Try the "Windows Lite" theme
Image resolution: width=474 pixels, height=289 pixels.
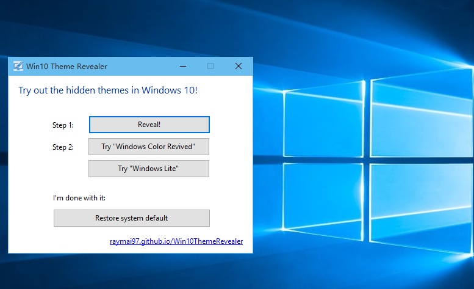coord(149,169)
